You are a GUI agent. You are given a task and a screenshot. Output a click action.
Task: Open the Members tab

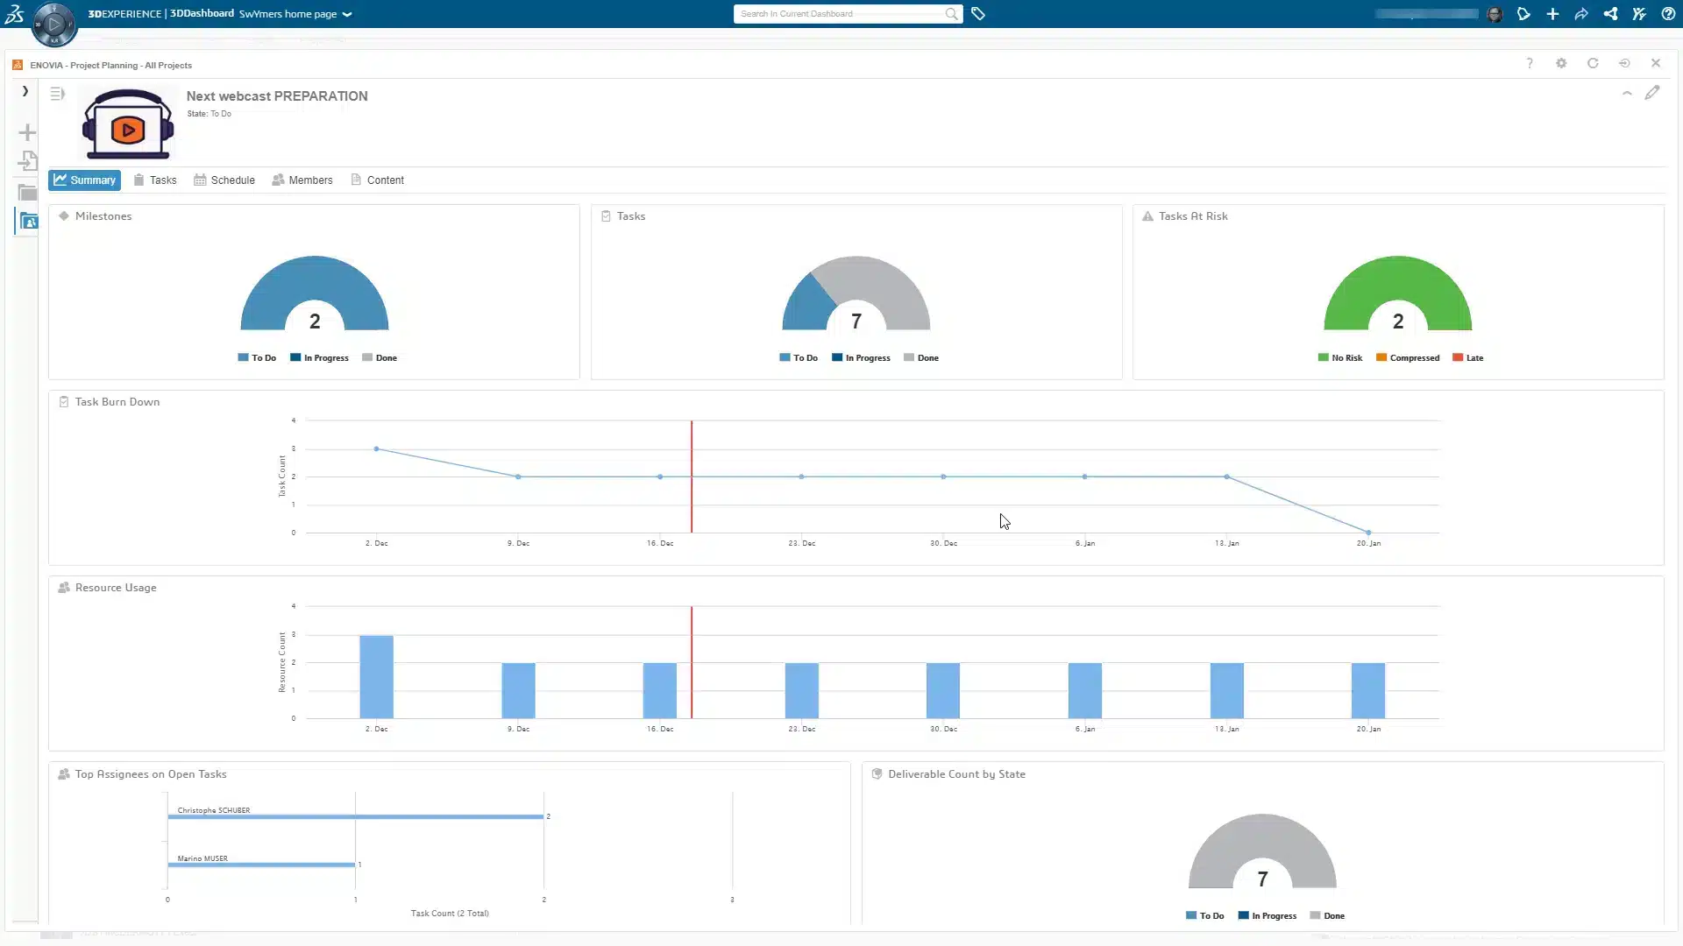(x=302, y=180)
